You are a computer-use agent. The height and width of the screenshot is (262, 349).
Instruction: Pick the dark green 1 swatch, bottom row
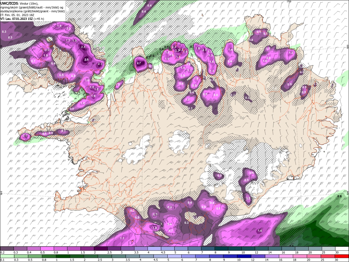click(63, 256)
